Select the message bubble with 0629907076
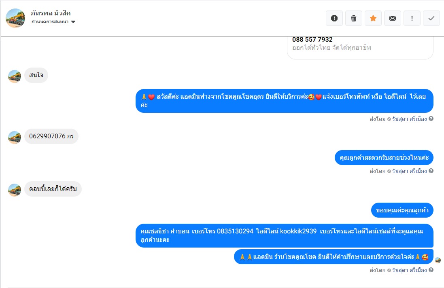Screen dimensions: 444x288 [x=51, y=136]
